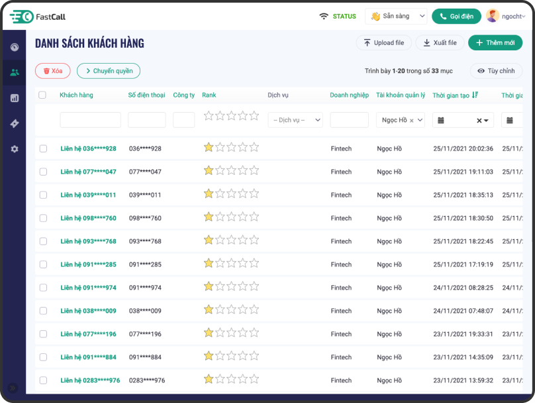Click the ticket icon in sidebar
The width and height of the screenshot is (535, 403).
[14, 124]
